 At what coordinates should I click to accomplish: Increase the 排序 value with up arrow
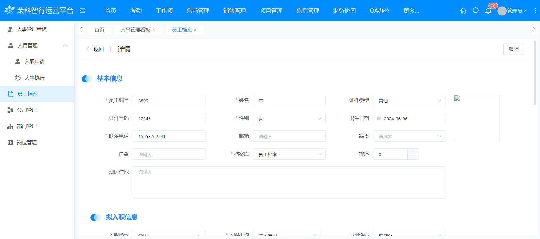(413, 152)
